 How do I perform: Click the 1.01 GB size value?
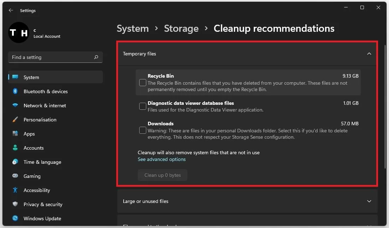pos(351,103)
